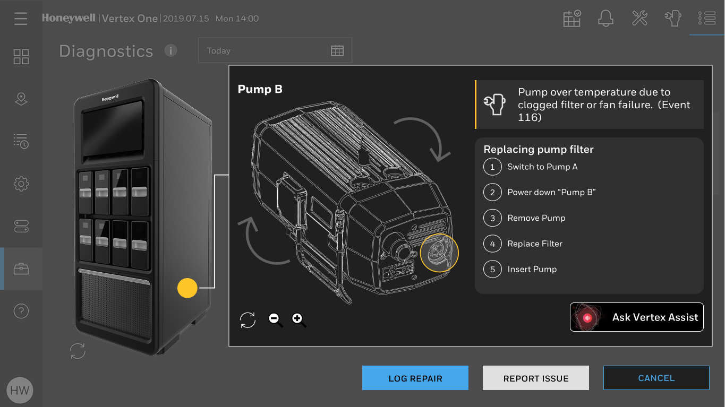Select the Pump over temperature Event 116 alert
Viewport: 725px width, 407px height.
(x=590, y=105)
